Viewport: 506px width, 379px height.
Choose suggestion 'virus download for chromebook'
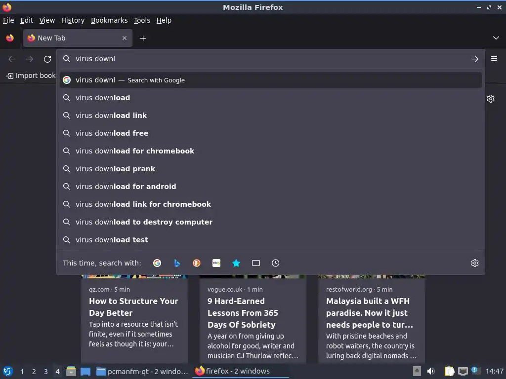pos(271,151)
